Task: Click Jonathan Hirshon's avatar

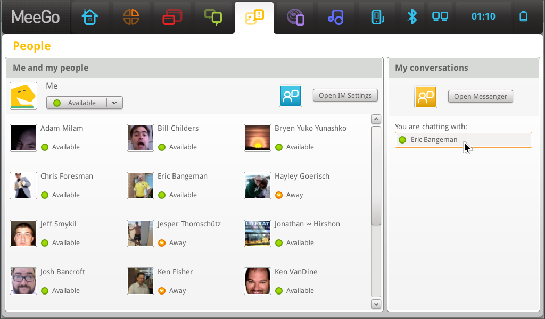Action: tap(258, 233)
